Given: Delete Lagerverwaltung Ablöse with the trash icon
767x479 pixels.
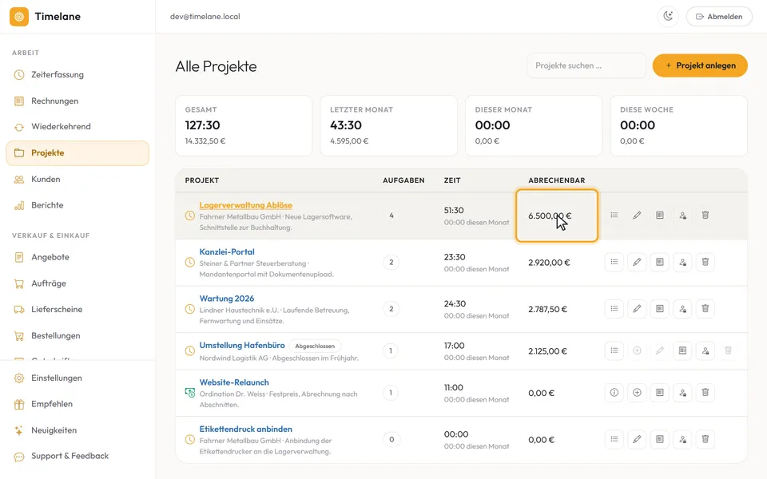Looking at the screenshot, I should pyautogui.click(x=705, y=215).
